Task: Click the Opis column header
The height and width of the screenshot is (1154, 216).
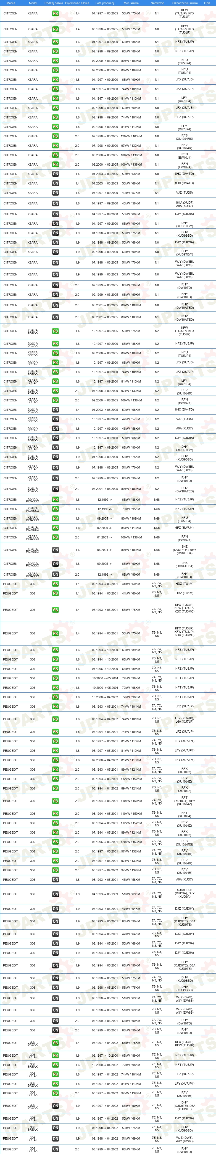Action: [207, 3]
